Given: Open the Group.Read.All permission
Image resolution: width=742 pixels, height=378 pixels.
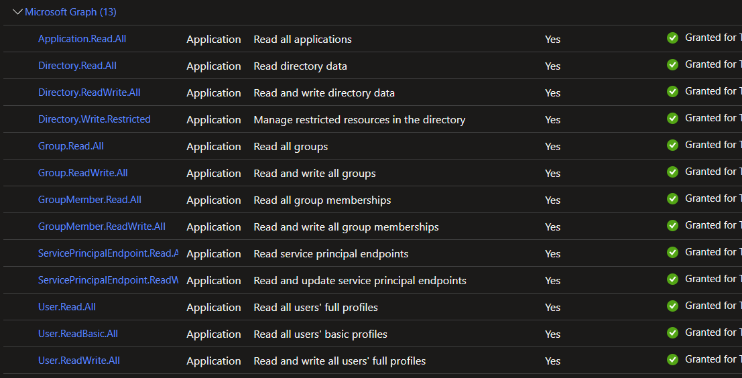Looking at the screenshot, I should 71,146.
